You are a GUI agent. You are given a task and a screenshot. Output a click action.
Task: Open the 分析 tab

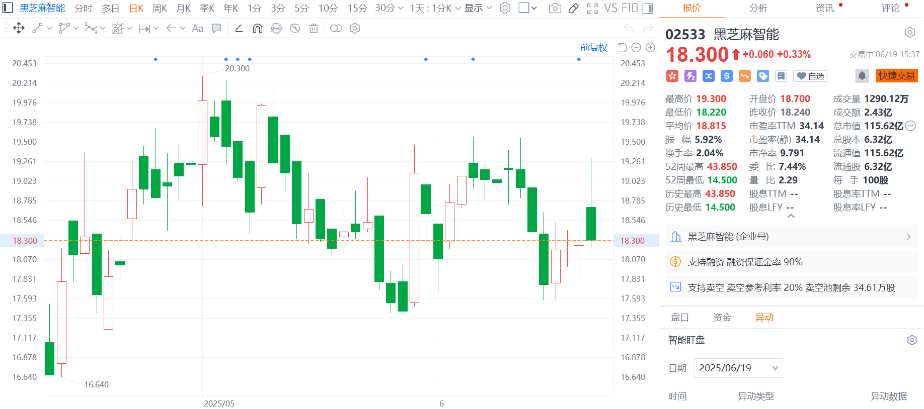click(758, 8)
